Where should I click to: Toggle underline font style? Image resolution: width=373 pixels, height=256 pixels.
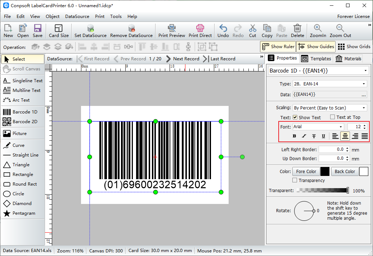324,136
